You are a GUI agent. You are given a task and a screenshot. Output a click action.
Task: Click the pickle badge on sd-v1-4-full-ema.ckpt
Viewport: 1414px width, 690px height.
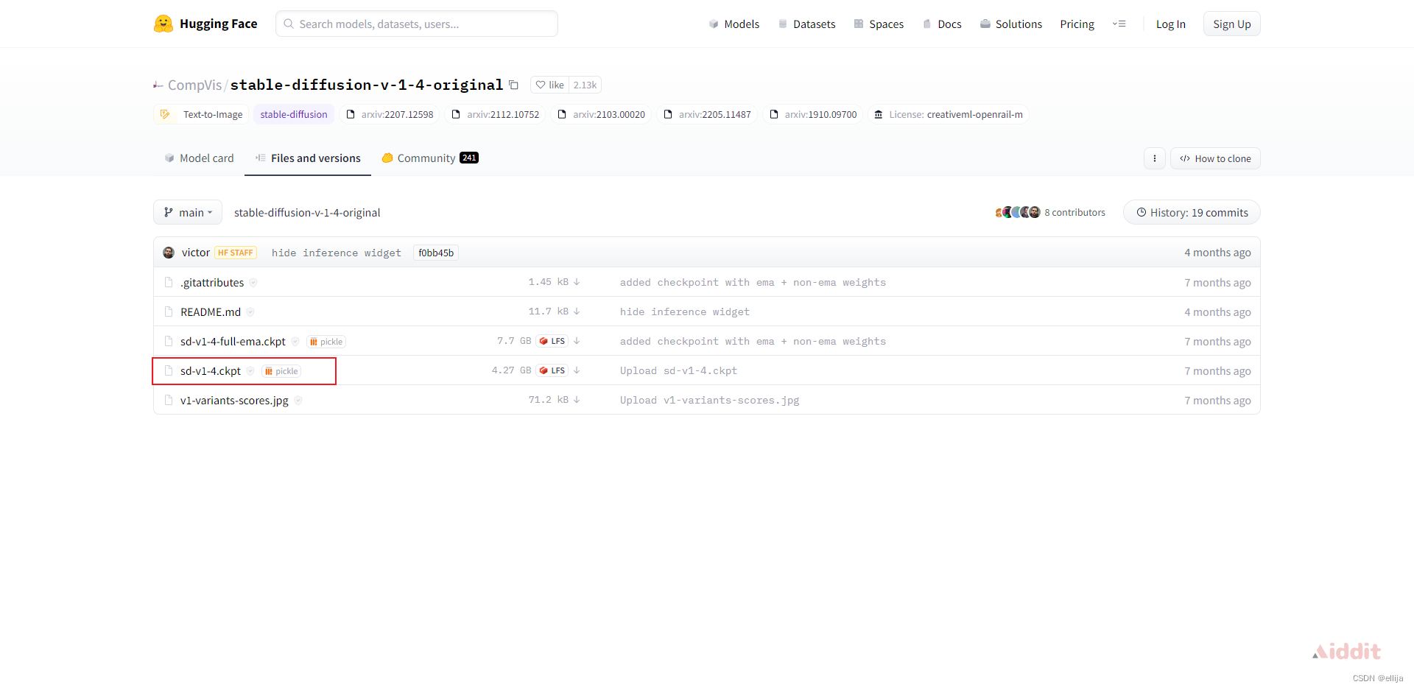click(x=326, y=342)
